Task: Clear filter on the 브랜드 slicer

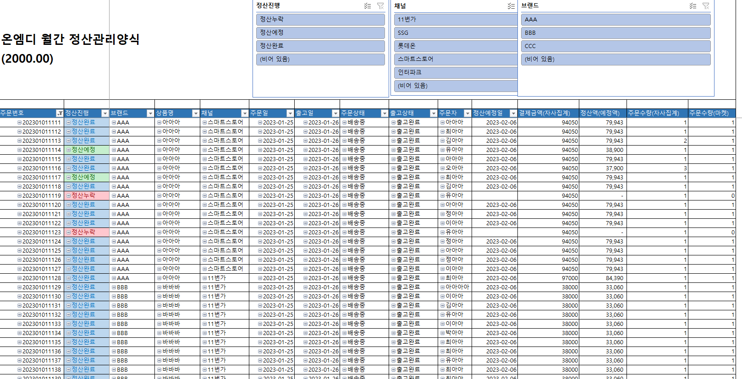Action: pos(706,6)
